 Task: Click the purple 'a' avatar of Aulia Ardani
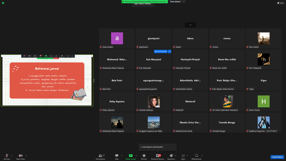[117, 38]
